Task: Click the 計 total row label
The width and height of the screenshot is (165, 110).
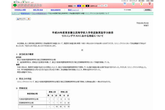Action: pyautogui.click(x=32, y=107)
